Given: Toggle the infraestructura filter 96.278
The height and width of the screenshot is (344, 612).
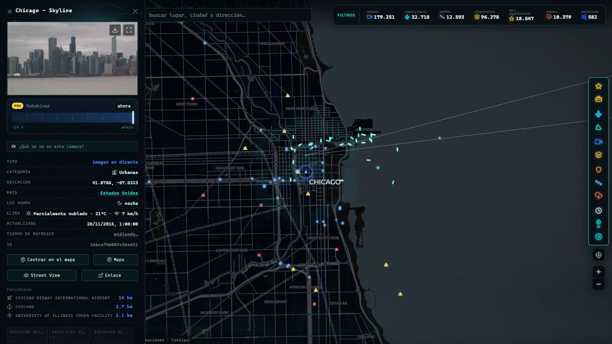Looking at the screenshot, I should coord(487,15).
